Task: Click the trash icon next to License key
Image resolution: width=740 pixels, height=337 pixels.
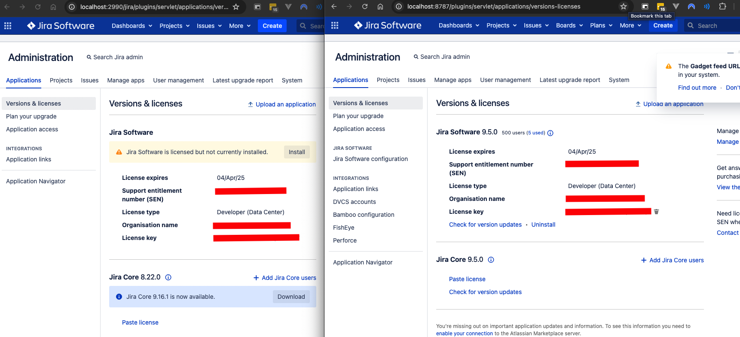Action: [656, 212]
